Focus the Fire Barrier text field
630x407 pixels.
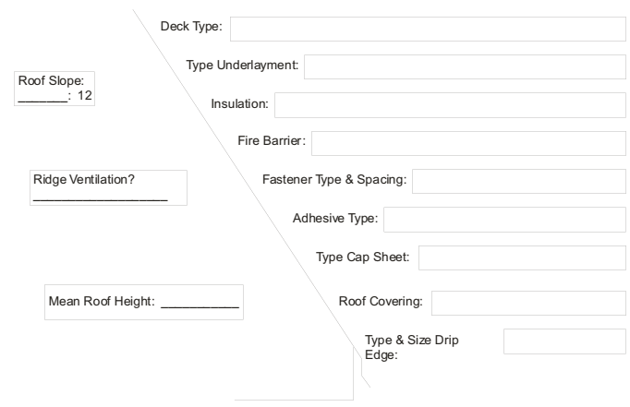coord(468,143)
